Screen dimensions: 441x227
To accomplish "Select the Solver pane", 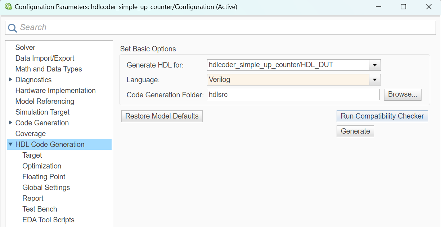I will coord(25,47).
